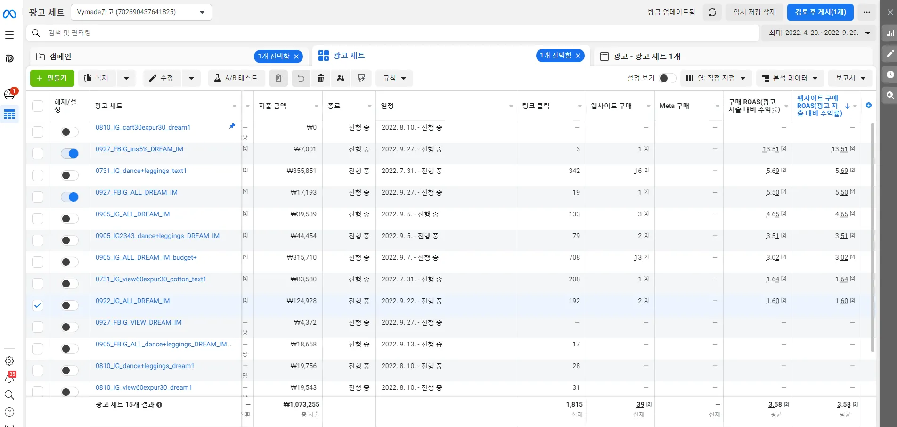Open the 0731_IG_dance+leggings_text1 ad set link

coord(141,171)
